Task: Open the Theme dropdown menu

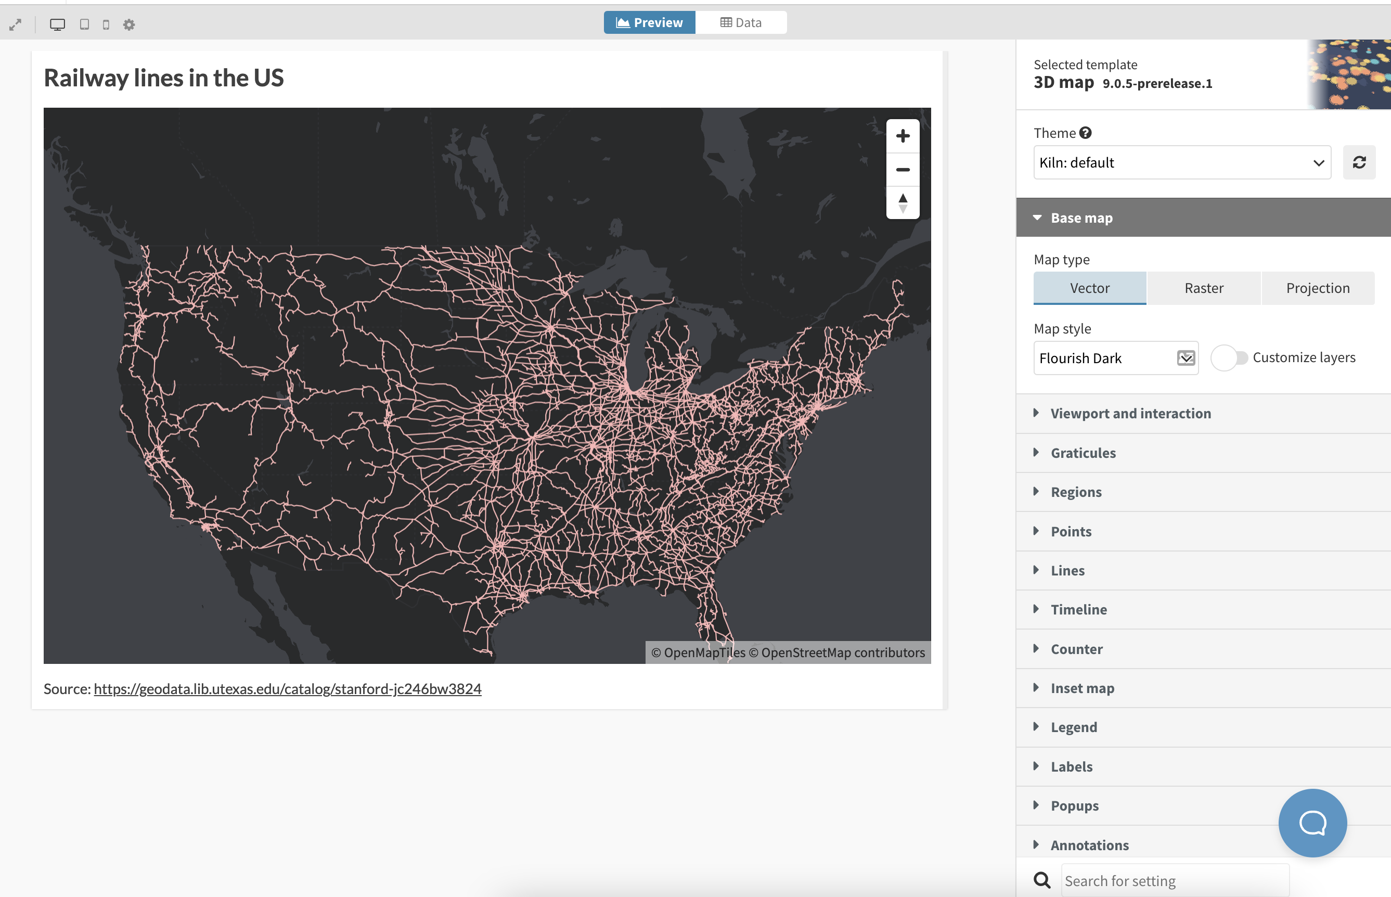Action: [x=1182, y=162]
